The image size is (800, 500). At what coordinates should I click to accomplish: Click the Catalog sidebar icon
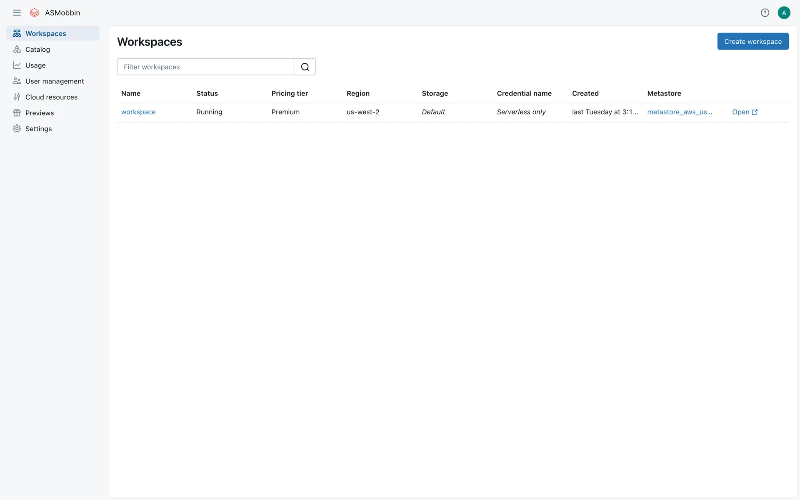coord(17,50)
